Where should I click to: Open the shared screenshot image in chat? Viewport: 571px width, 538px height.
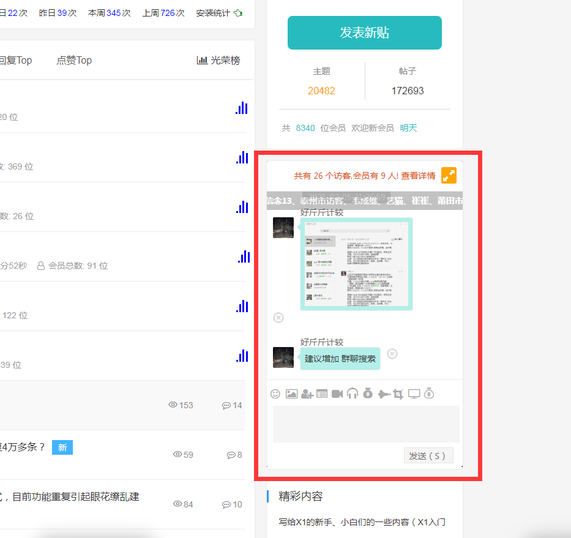click(356, 264)
